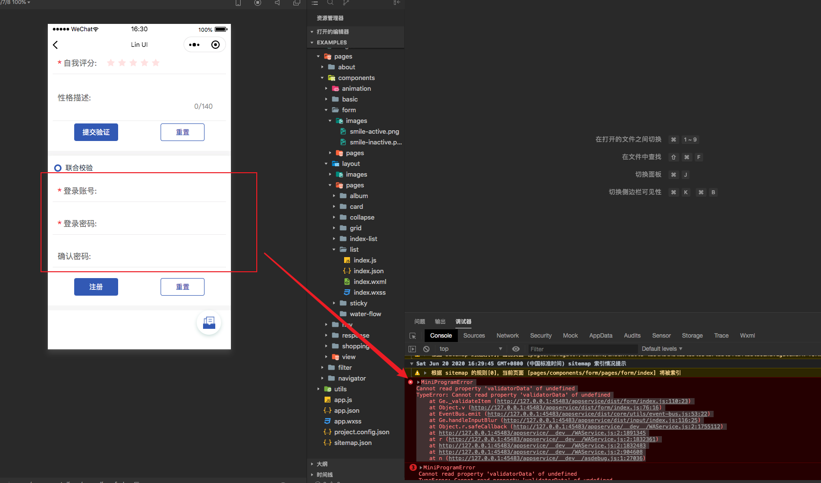Open the file list icon in top bar

click(x=315, y=3)
